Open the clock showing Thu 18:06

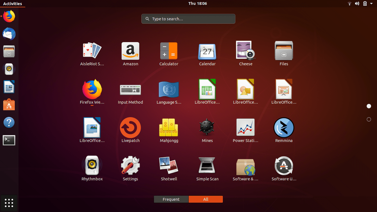[x=198, y=3]
